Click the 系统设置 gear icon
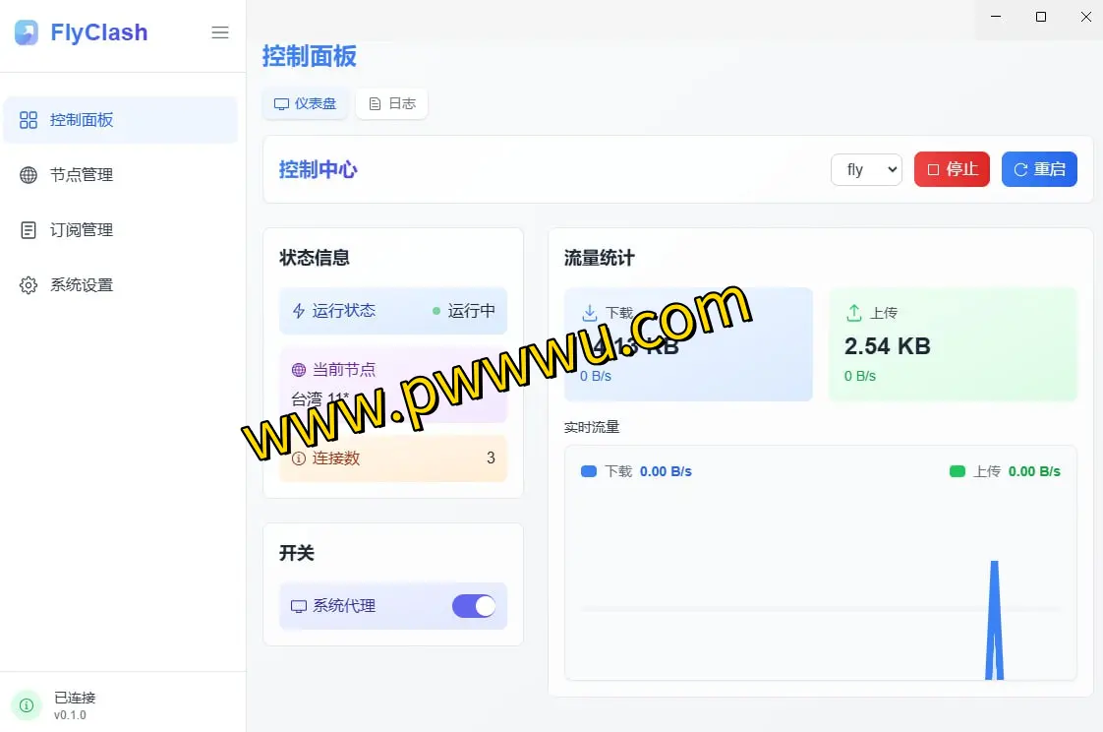The width and height of the screenshot is (1103, 732). (x=29, y=285)
